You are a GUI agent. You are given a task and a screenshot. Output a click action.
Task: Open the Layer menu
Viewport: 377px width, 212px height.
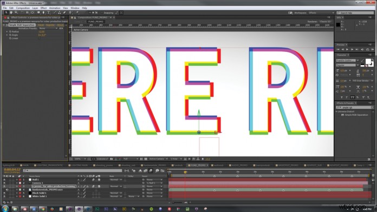[x=35, y=8]
